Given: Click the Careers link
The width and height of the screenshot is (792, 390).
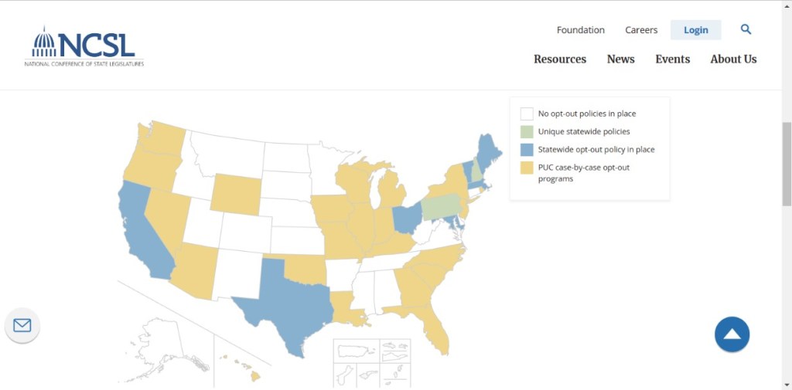Looking at the screenshot, I should (x=641, y=30).
